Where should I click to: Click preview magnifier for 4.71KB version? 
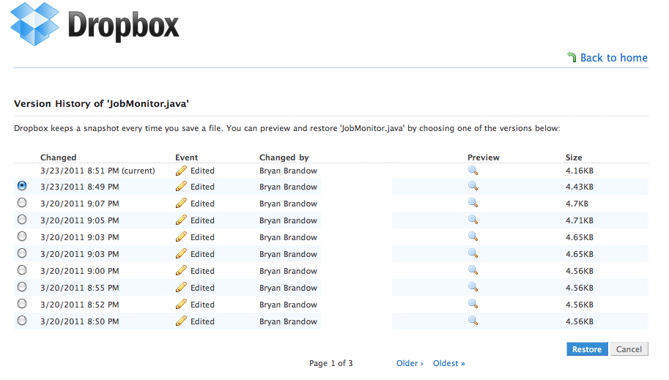tap(473, 220)
